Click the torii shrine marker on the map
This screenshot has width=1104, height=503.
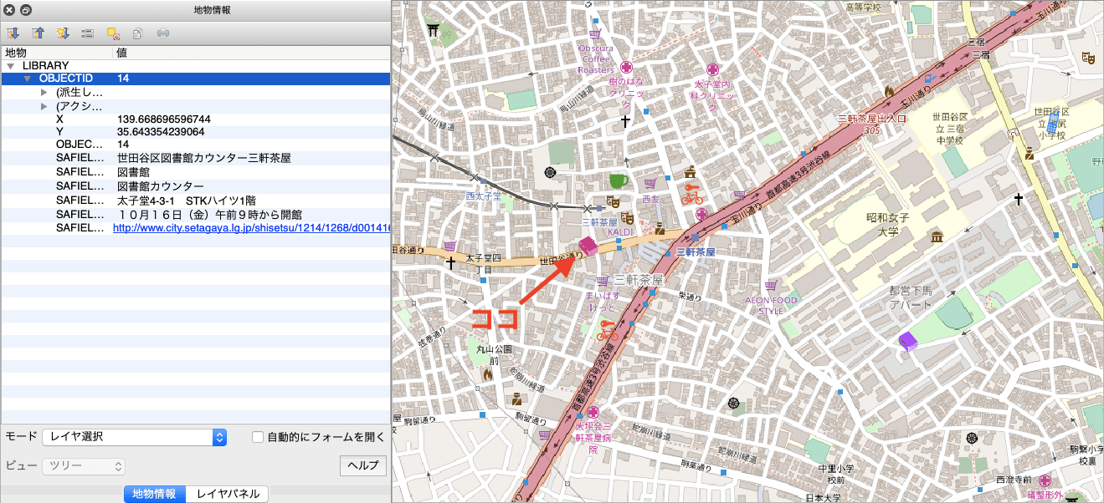click(434, 30)
